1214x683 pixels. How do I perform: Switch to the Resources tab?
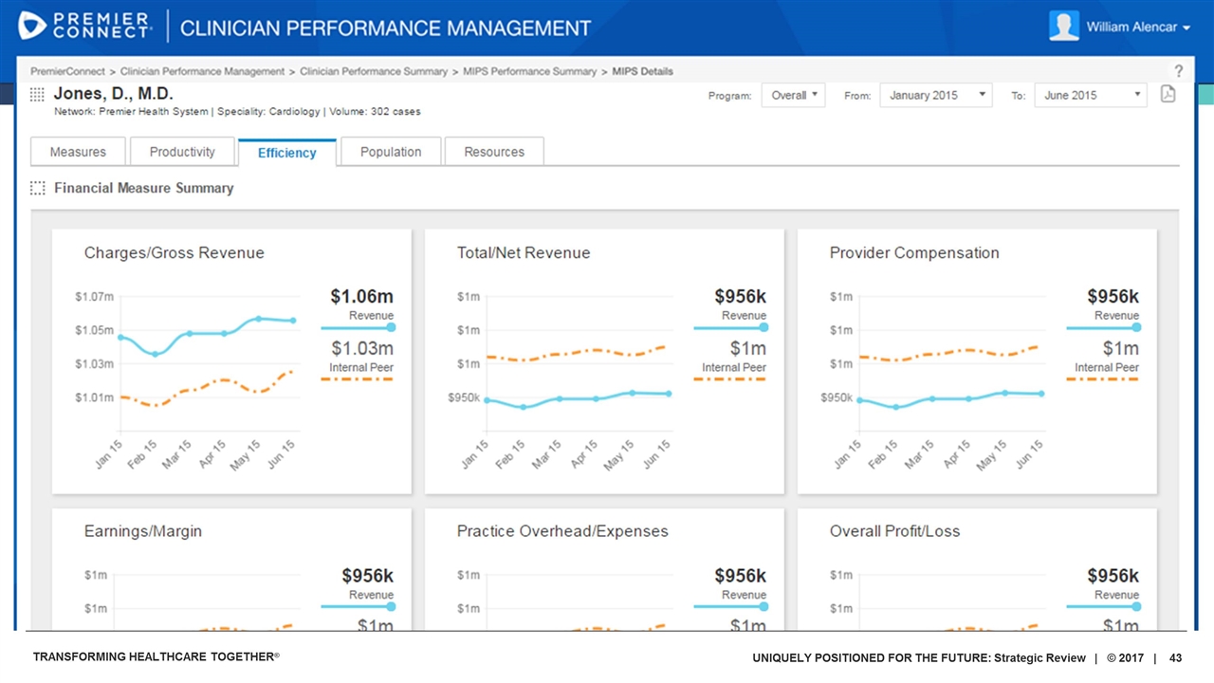pyautogui.click(x=494, y=152)
